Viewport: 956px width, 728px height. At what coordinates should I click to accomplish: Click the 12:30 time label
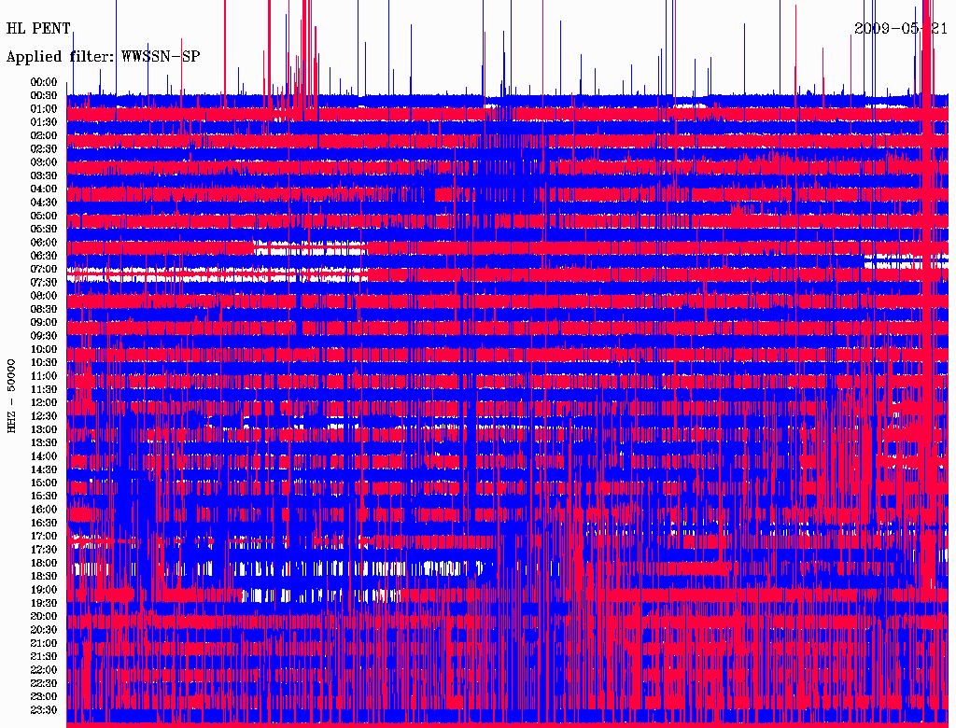click(x=44, y=416)
